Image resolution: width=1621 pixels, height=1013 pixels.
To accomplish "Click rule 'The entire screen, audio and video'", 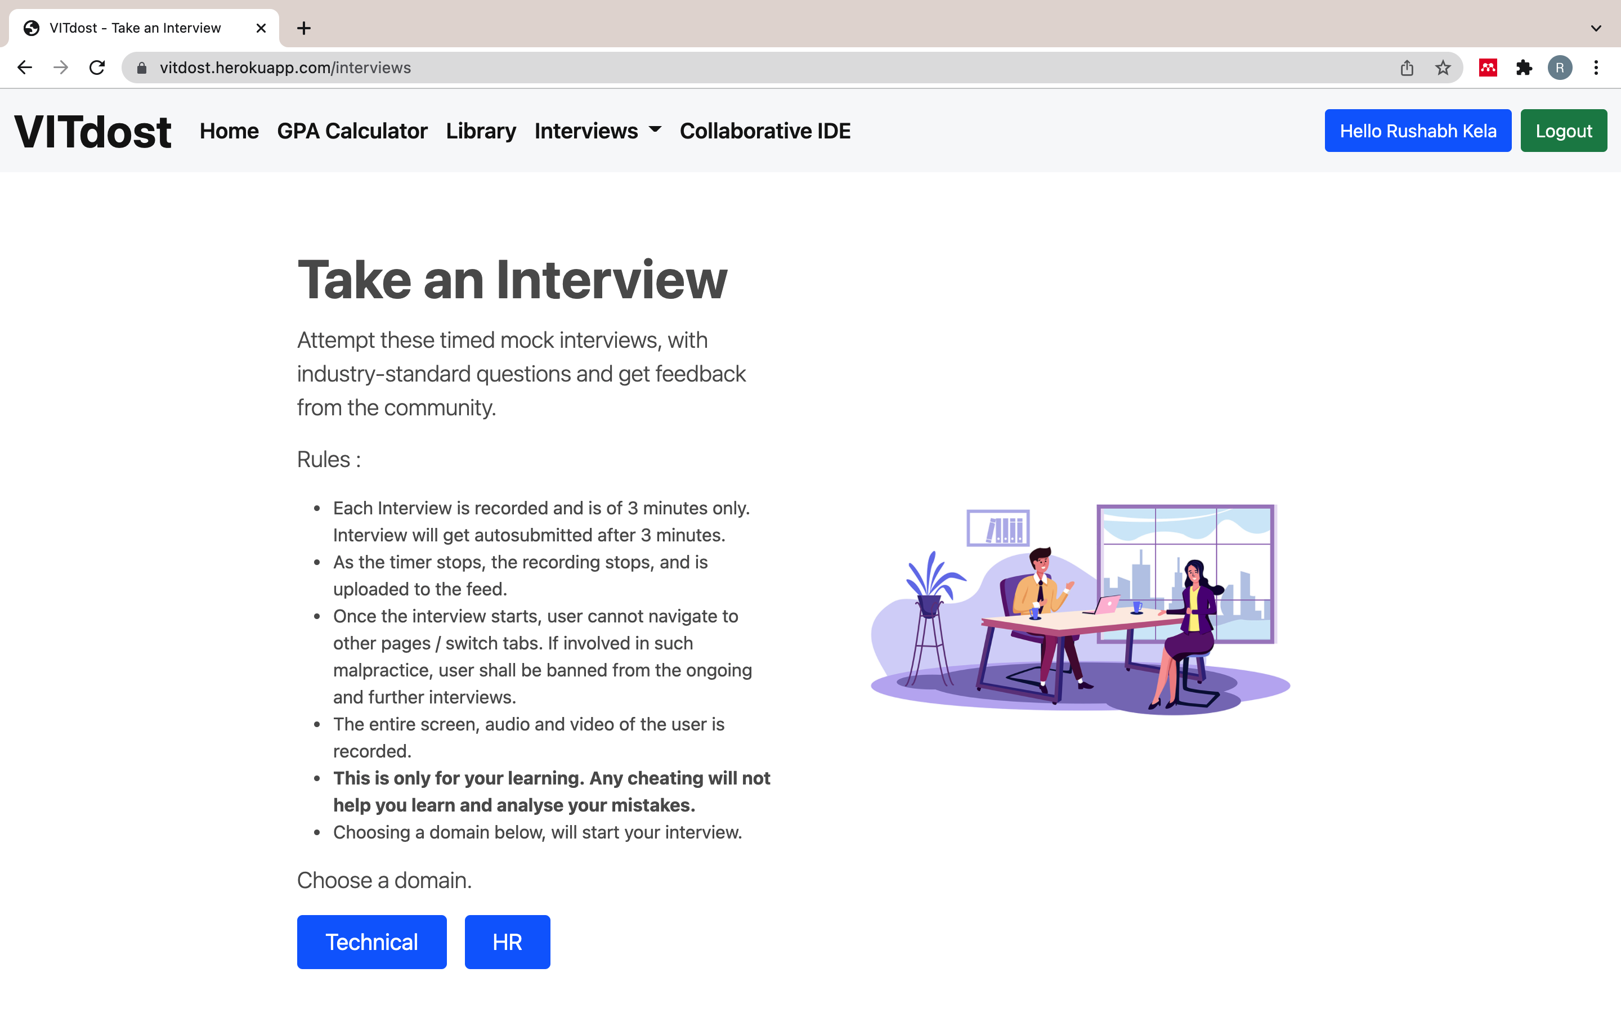I will coord(529,738).
